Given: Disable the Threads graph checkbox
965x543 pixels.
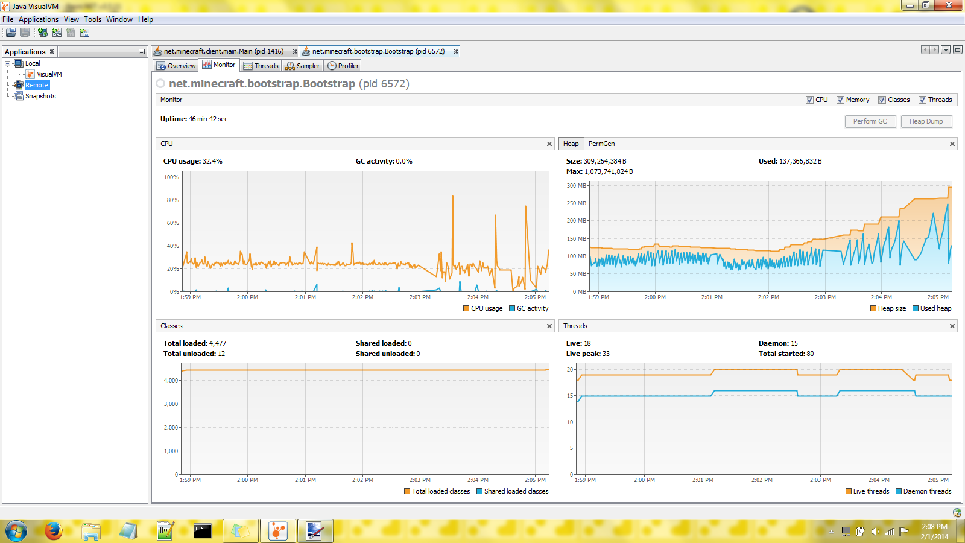Looking at the screenshot, I should 922,100.
